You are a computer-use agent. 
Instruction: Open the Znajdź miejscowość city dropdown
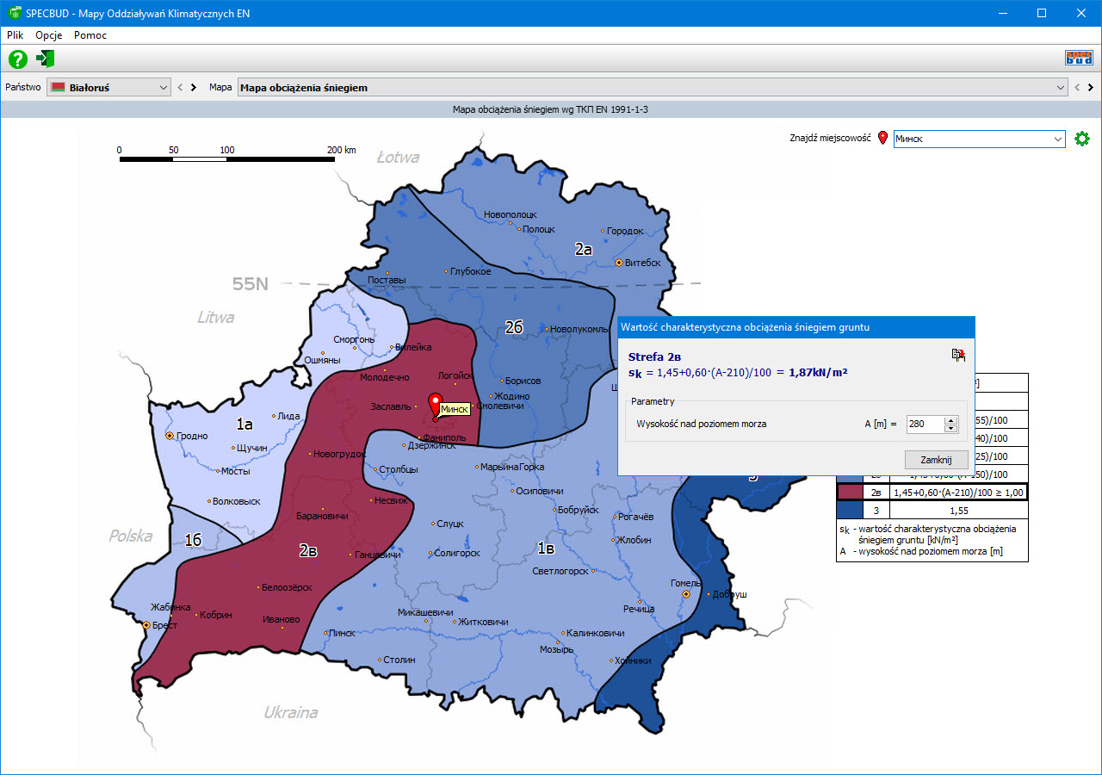[x=1057, y=139]
